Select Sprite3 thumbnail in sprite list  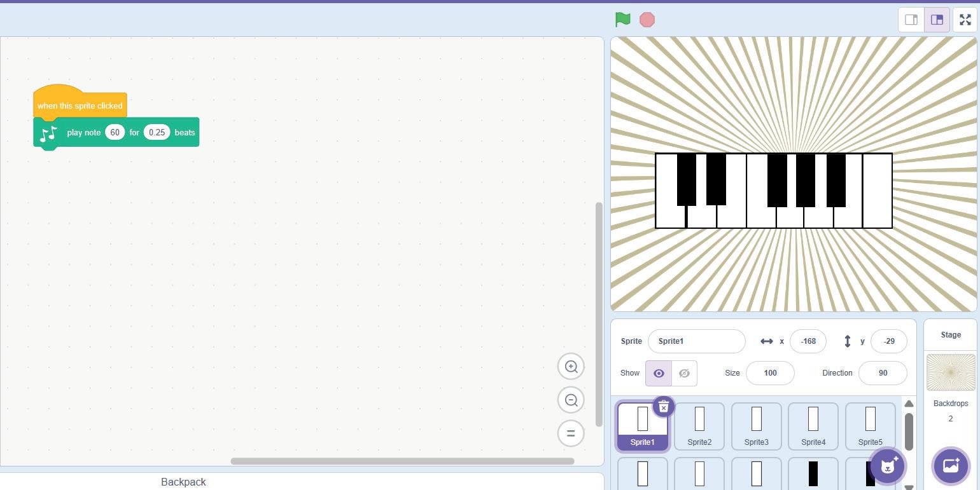pos(756,426)
